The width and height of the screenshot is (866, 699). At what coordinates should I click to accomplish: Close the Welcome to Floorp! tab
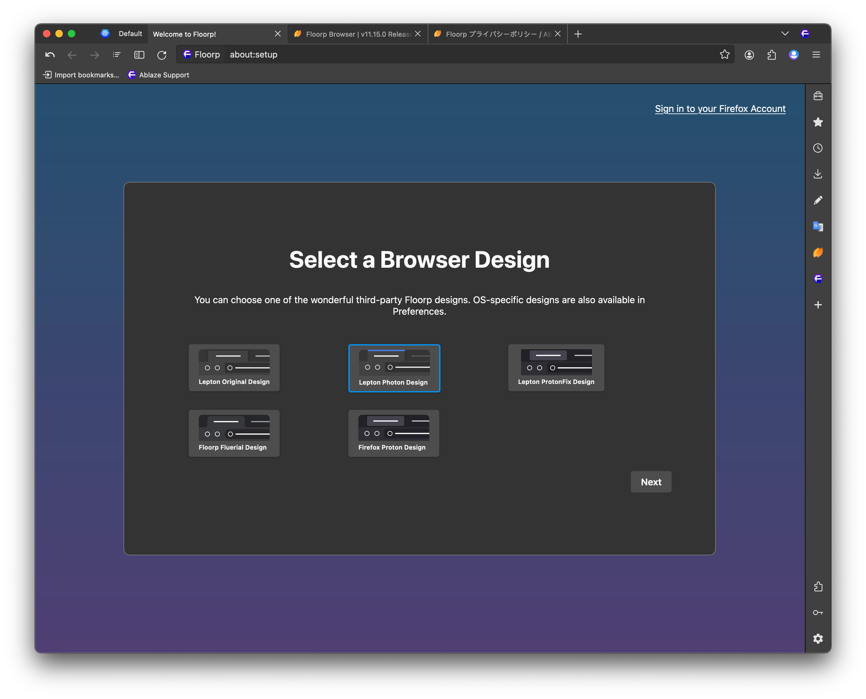[278, 34]
